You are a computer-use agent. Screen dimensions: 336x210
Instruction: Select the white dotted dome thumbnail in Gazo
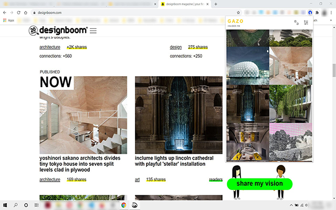(248, 66)
